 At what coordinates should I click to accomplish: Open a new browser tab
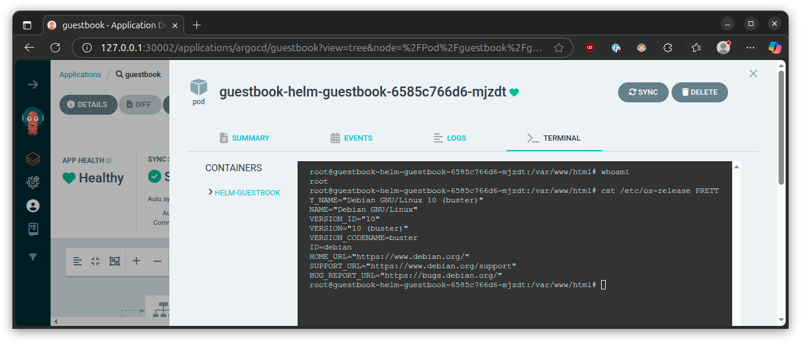[197, 25]
